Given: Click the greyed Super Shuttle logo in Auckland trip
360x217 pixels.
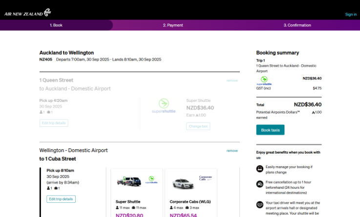Looking at the screenshot, I should point(164,106).
